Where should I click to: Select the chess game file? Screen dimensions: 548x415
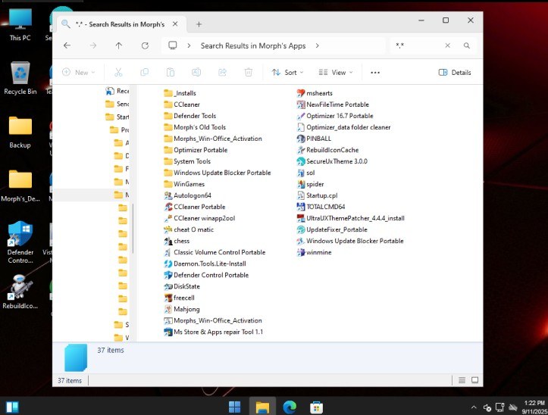177,241
